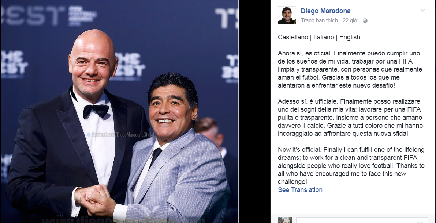Click the Italian paragraph starting 'Adesso sì'

pyautogui.click(x=350, y=117)
